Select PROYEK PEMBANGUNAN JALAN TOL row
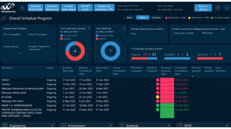231x129 pixels. click(x=22, y=113)
